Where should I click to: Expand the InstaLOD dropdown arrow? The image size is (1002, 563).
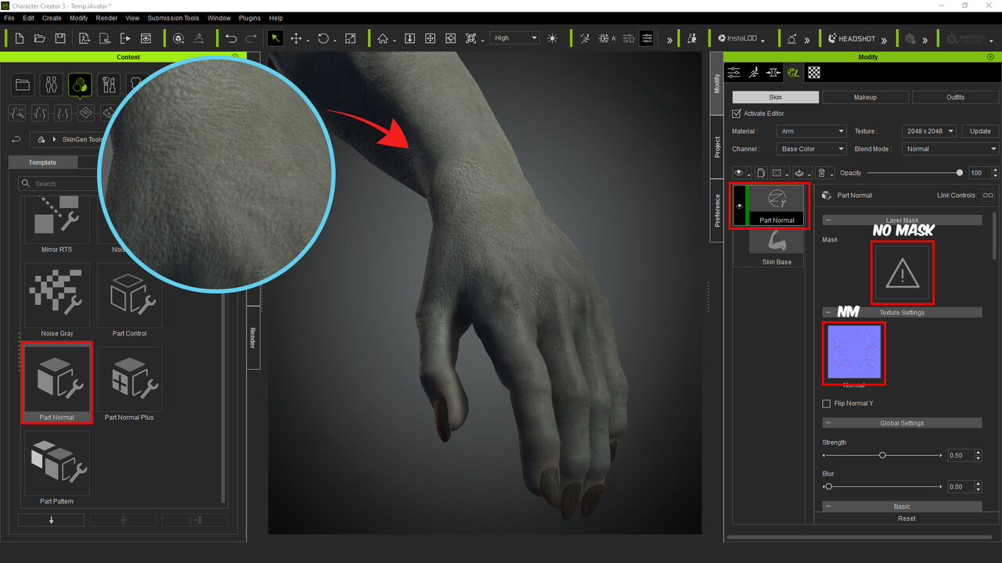coord(763,41)
